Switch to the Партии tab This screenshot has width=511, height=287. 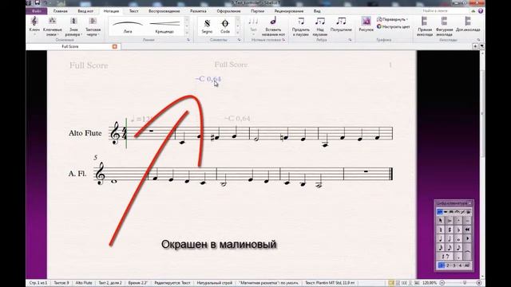(x=257, y=11)
